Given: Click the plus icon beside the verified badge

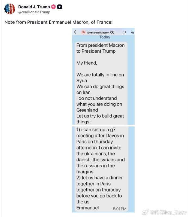Looking at the screenshot, I should click(59, 7).
